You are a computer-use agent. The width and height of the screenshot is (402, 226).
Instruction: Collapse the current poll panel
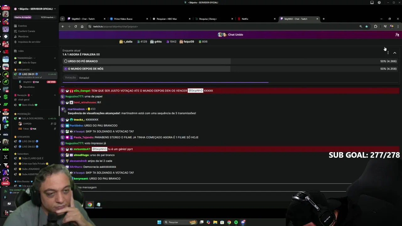(x=395, y=53)
